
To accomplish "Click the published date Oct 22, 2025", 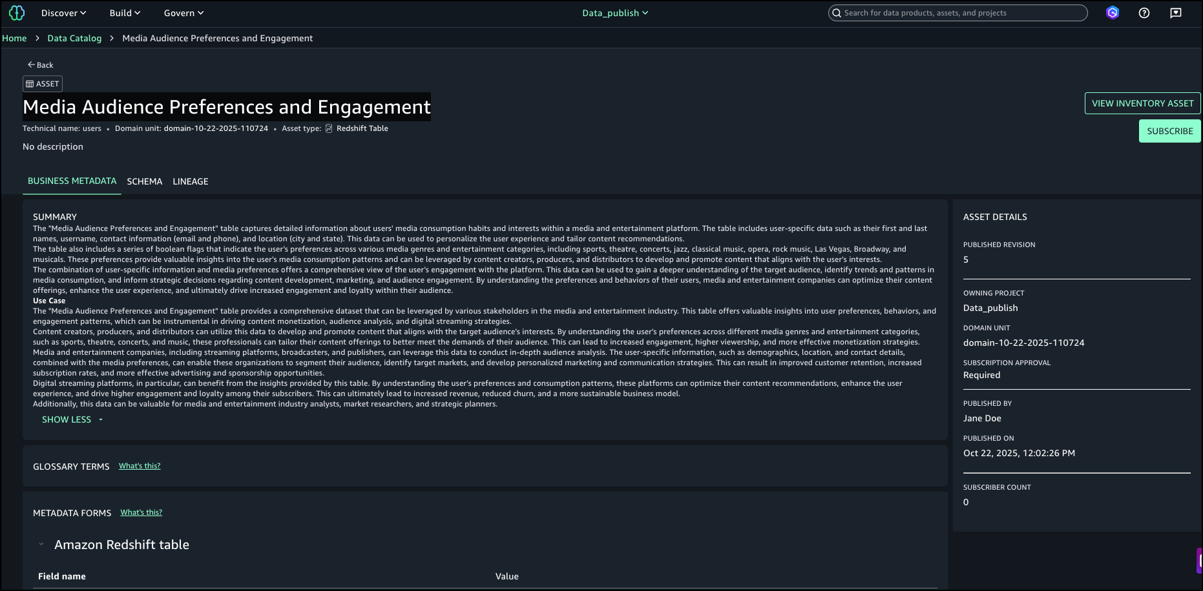I will coord(1019,453).
